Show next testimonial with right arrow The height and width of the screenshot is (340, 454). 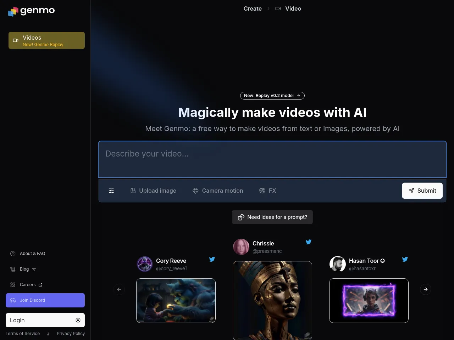pos(426,289)
